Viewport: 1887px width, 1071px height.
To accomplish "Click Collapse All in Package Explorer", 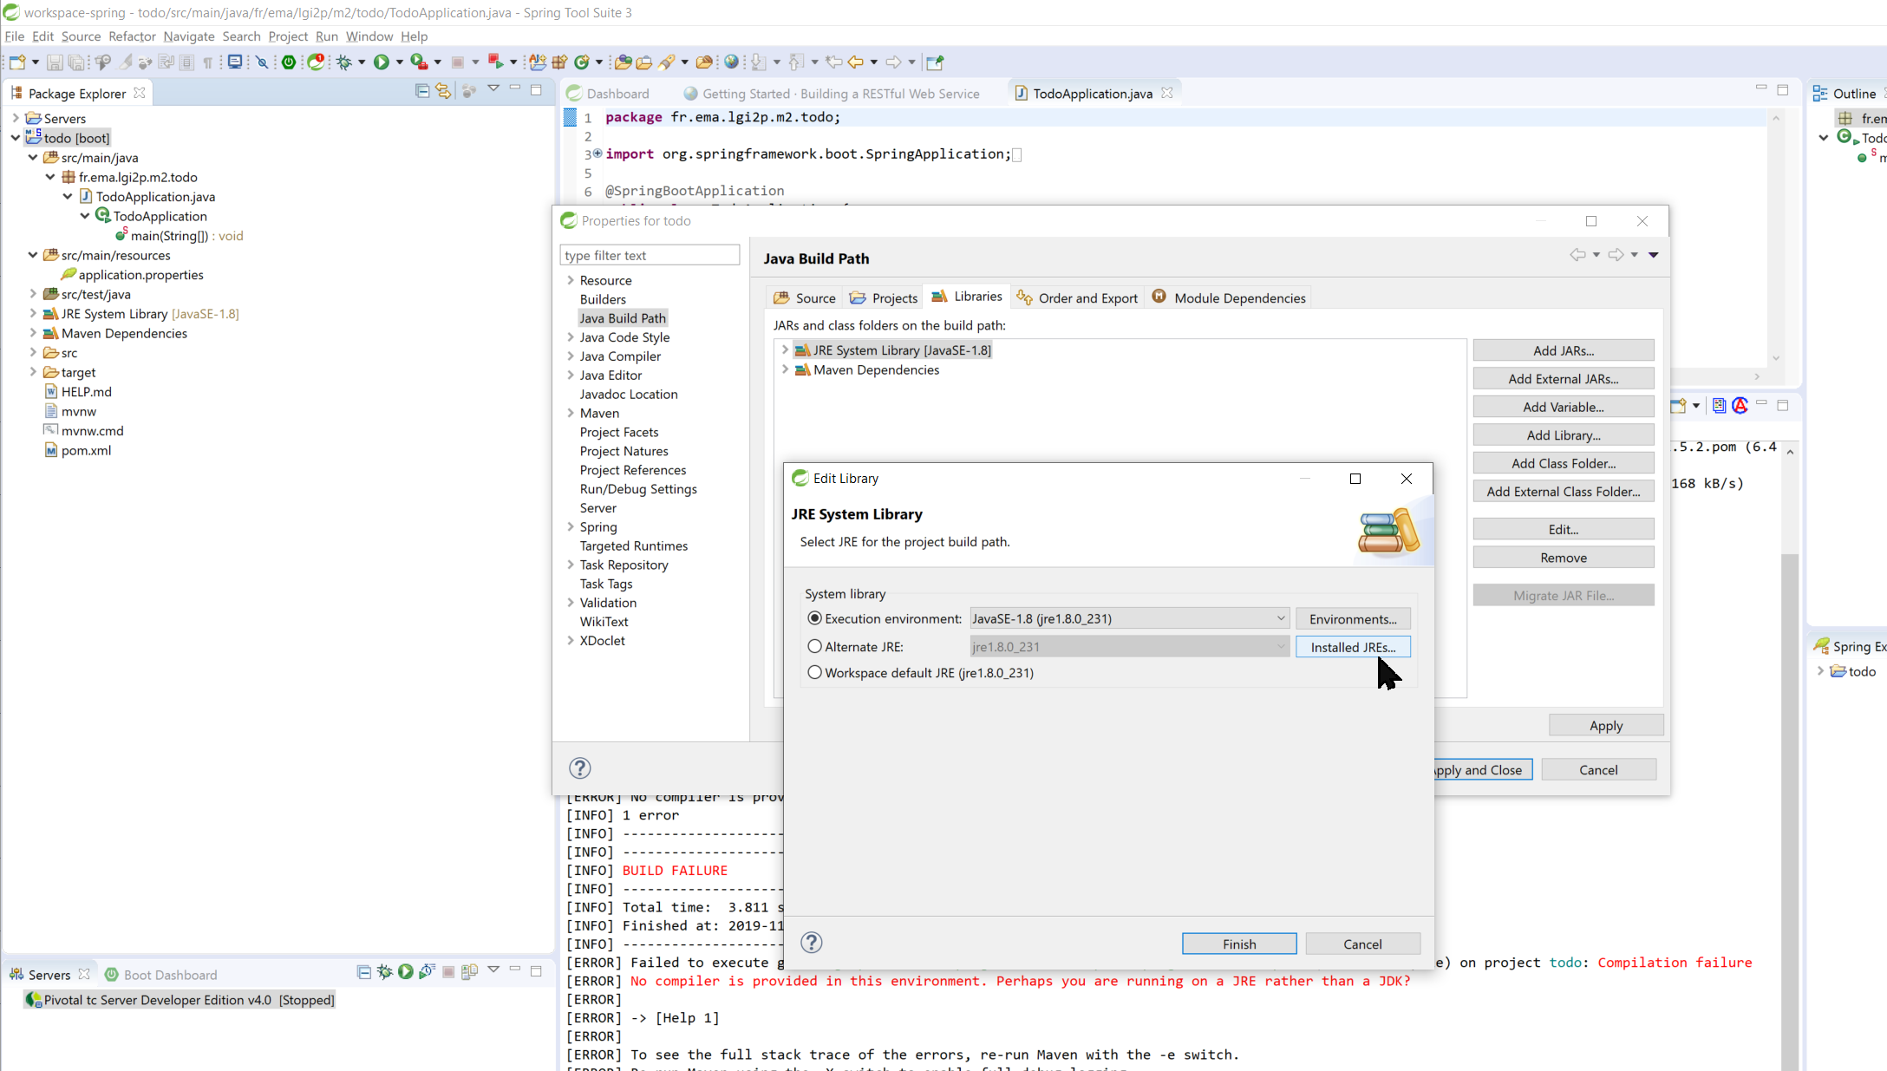I will (x=422, y=90).
